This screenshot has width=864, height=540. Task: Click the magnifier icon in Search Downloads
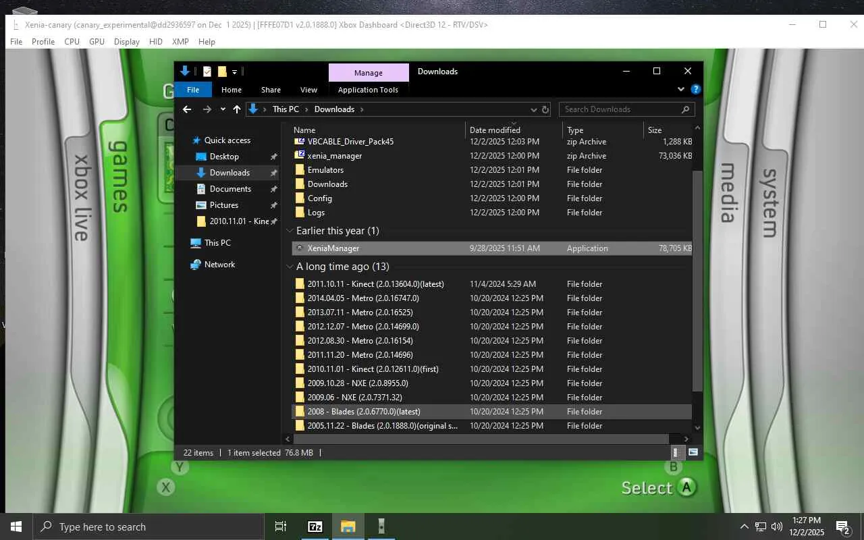click(686, 109)
